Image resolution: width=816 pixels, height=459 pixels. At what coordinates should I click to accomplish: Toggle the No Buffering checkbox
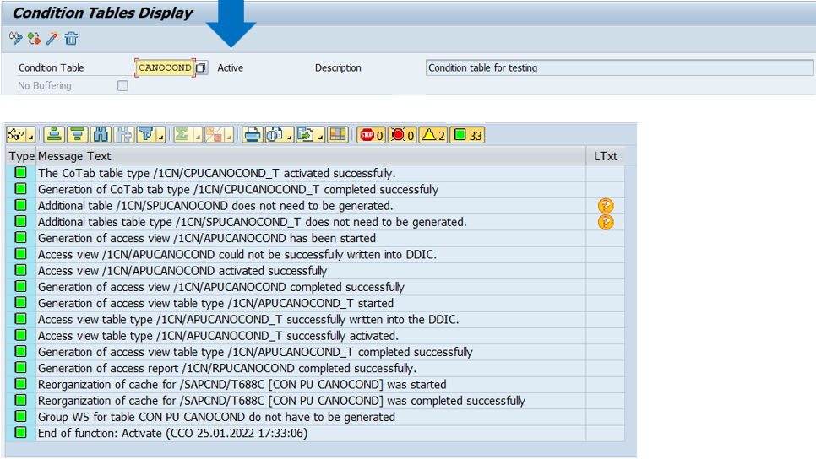[x=122, y=86]
